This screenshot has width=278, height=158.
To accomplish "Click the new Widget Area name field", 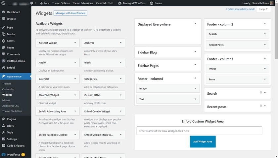I will point(199,131).
